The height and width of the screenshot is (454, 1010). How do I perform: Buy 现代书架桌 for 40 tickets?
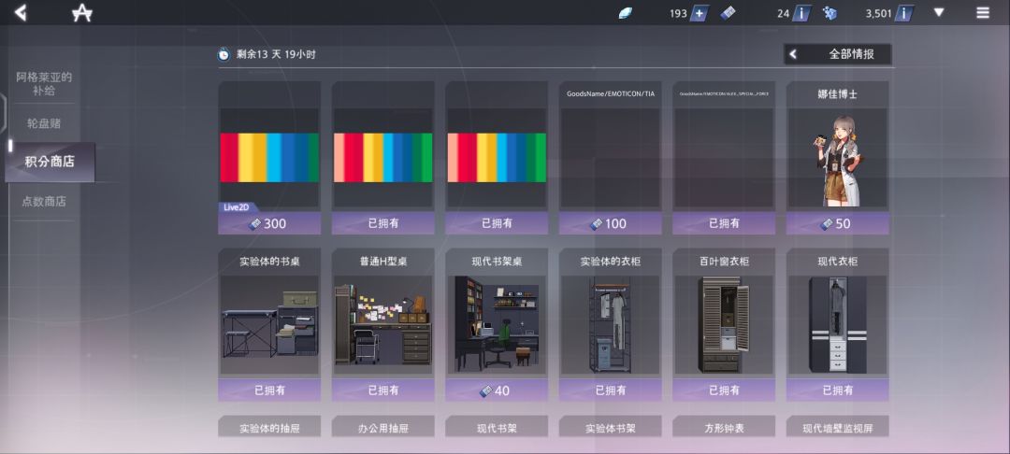click(x=497, y=390)
